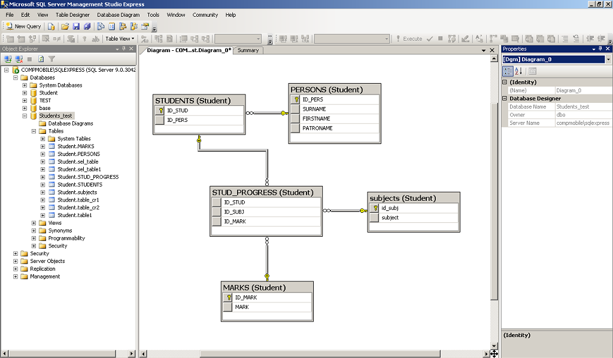Collapse the Tables folder node
Image resolution: width=613 pixels, height=358 pixels.
point(34,131)
